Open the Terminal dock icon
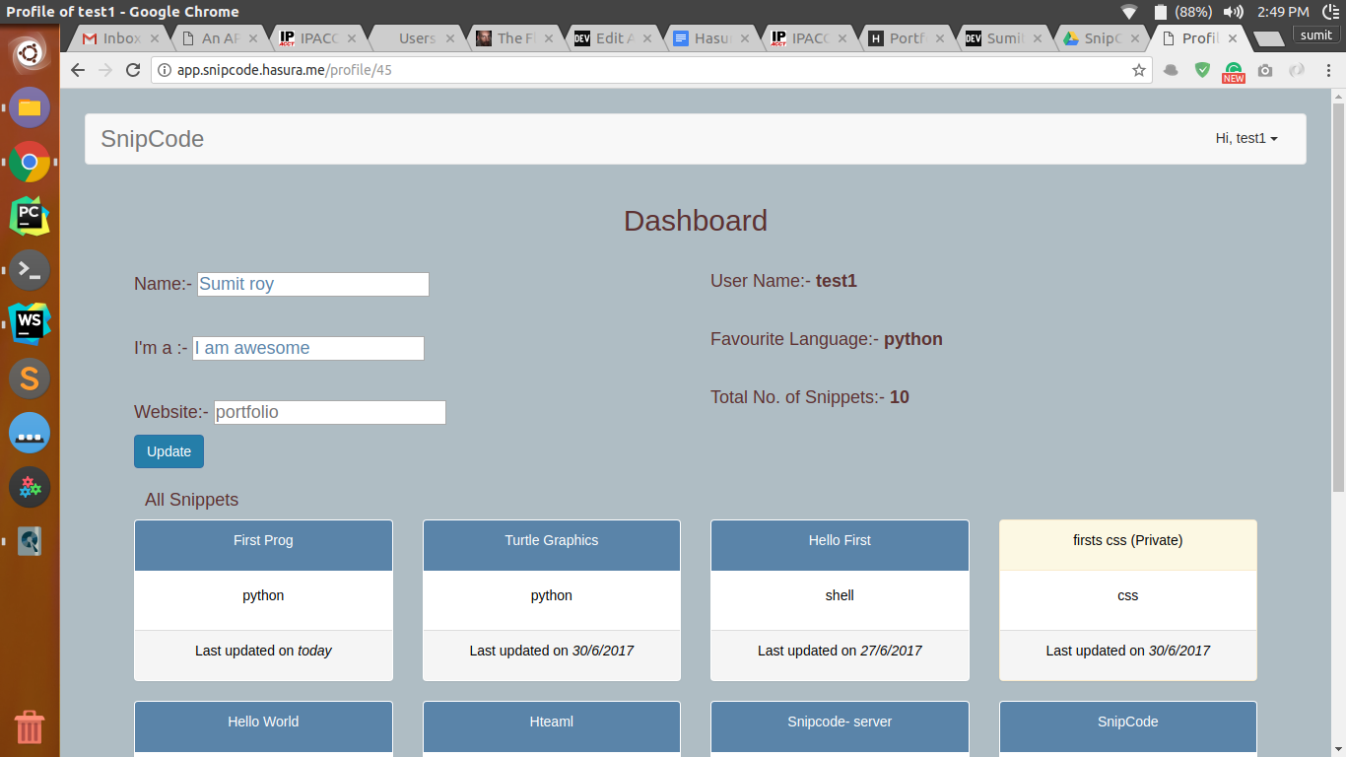The width and height of the screenshot is (1346, 757). [x=30, y=269]
